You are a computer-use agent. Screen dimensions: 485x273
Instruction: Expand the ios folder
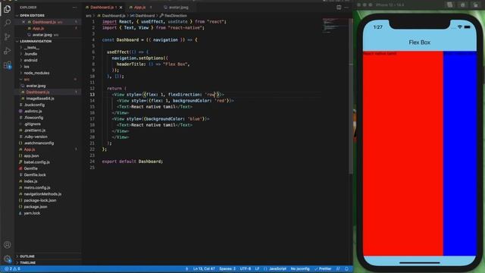click(27, 67)
